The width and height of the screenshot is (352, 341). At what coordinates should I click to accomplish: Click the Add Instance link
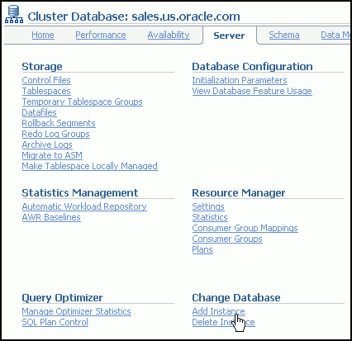click(x=218, y=311)
